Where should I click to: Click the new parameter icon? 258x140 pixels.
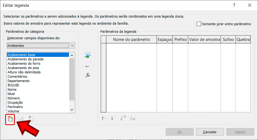(10, 119)
